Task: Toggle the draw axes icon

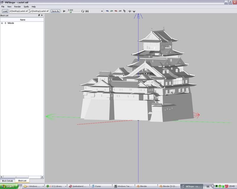Action: point(130,11)
